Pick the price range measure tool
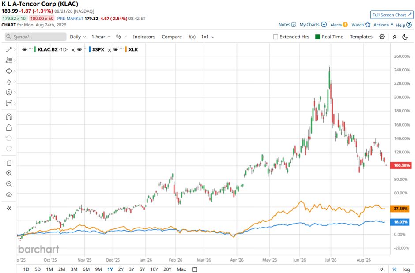Screen dimensions: 415x273 click(x=9, y=103)
